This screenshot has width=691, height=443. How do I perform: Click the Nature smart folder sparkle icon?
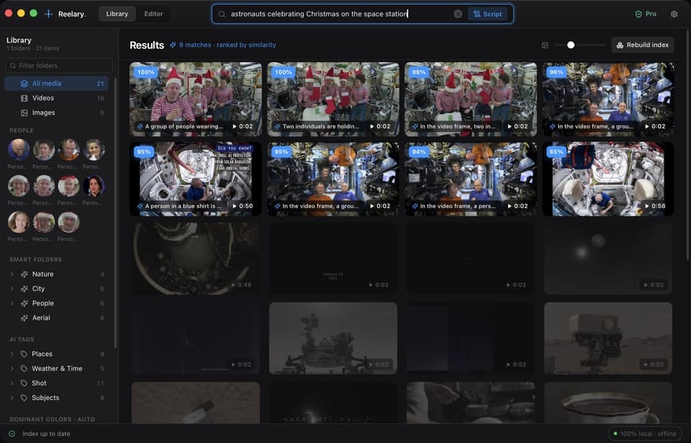(24, 274)
